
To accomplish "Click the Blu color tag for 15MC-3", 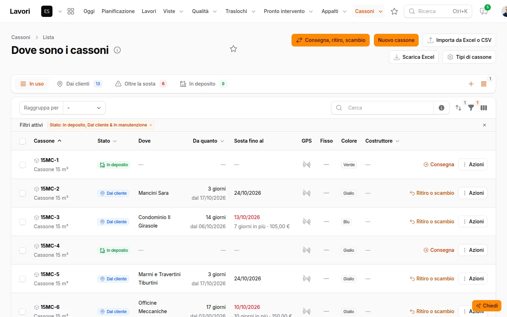I will pyautogui.click(x=346, y=222).
